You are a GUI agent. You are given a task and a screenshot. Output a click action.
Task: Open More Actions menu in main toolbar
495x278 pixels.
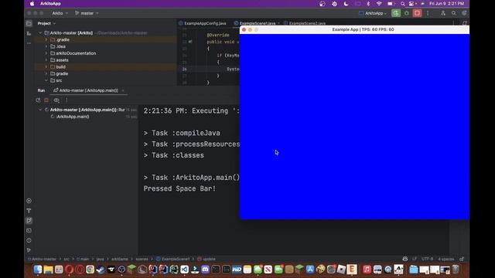(x=428, y=13)
